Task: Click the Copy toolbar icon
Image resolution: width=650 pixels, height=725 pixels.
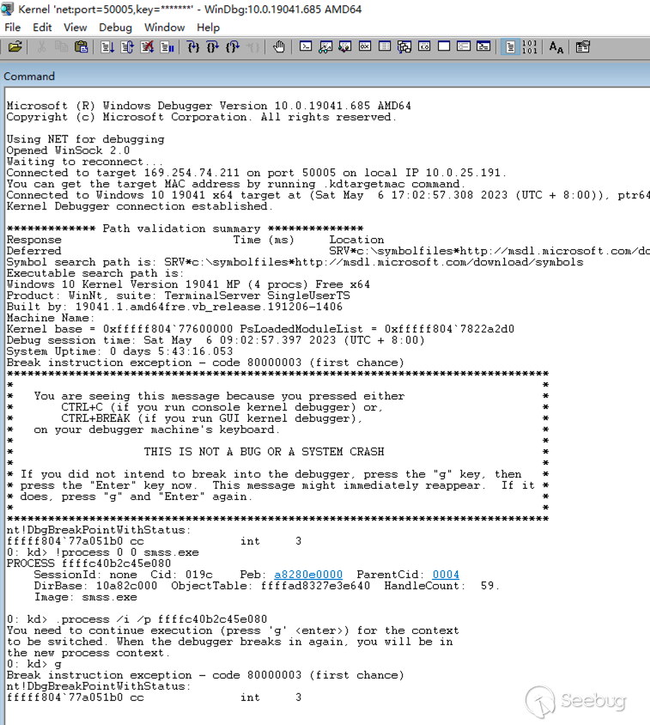Action: point(61,46)
